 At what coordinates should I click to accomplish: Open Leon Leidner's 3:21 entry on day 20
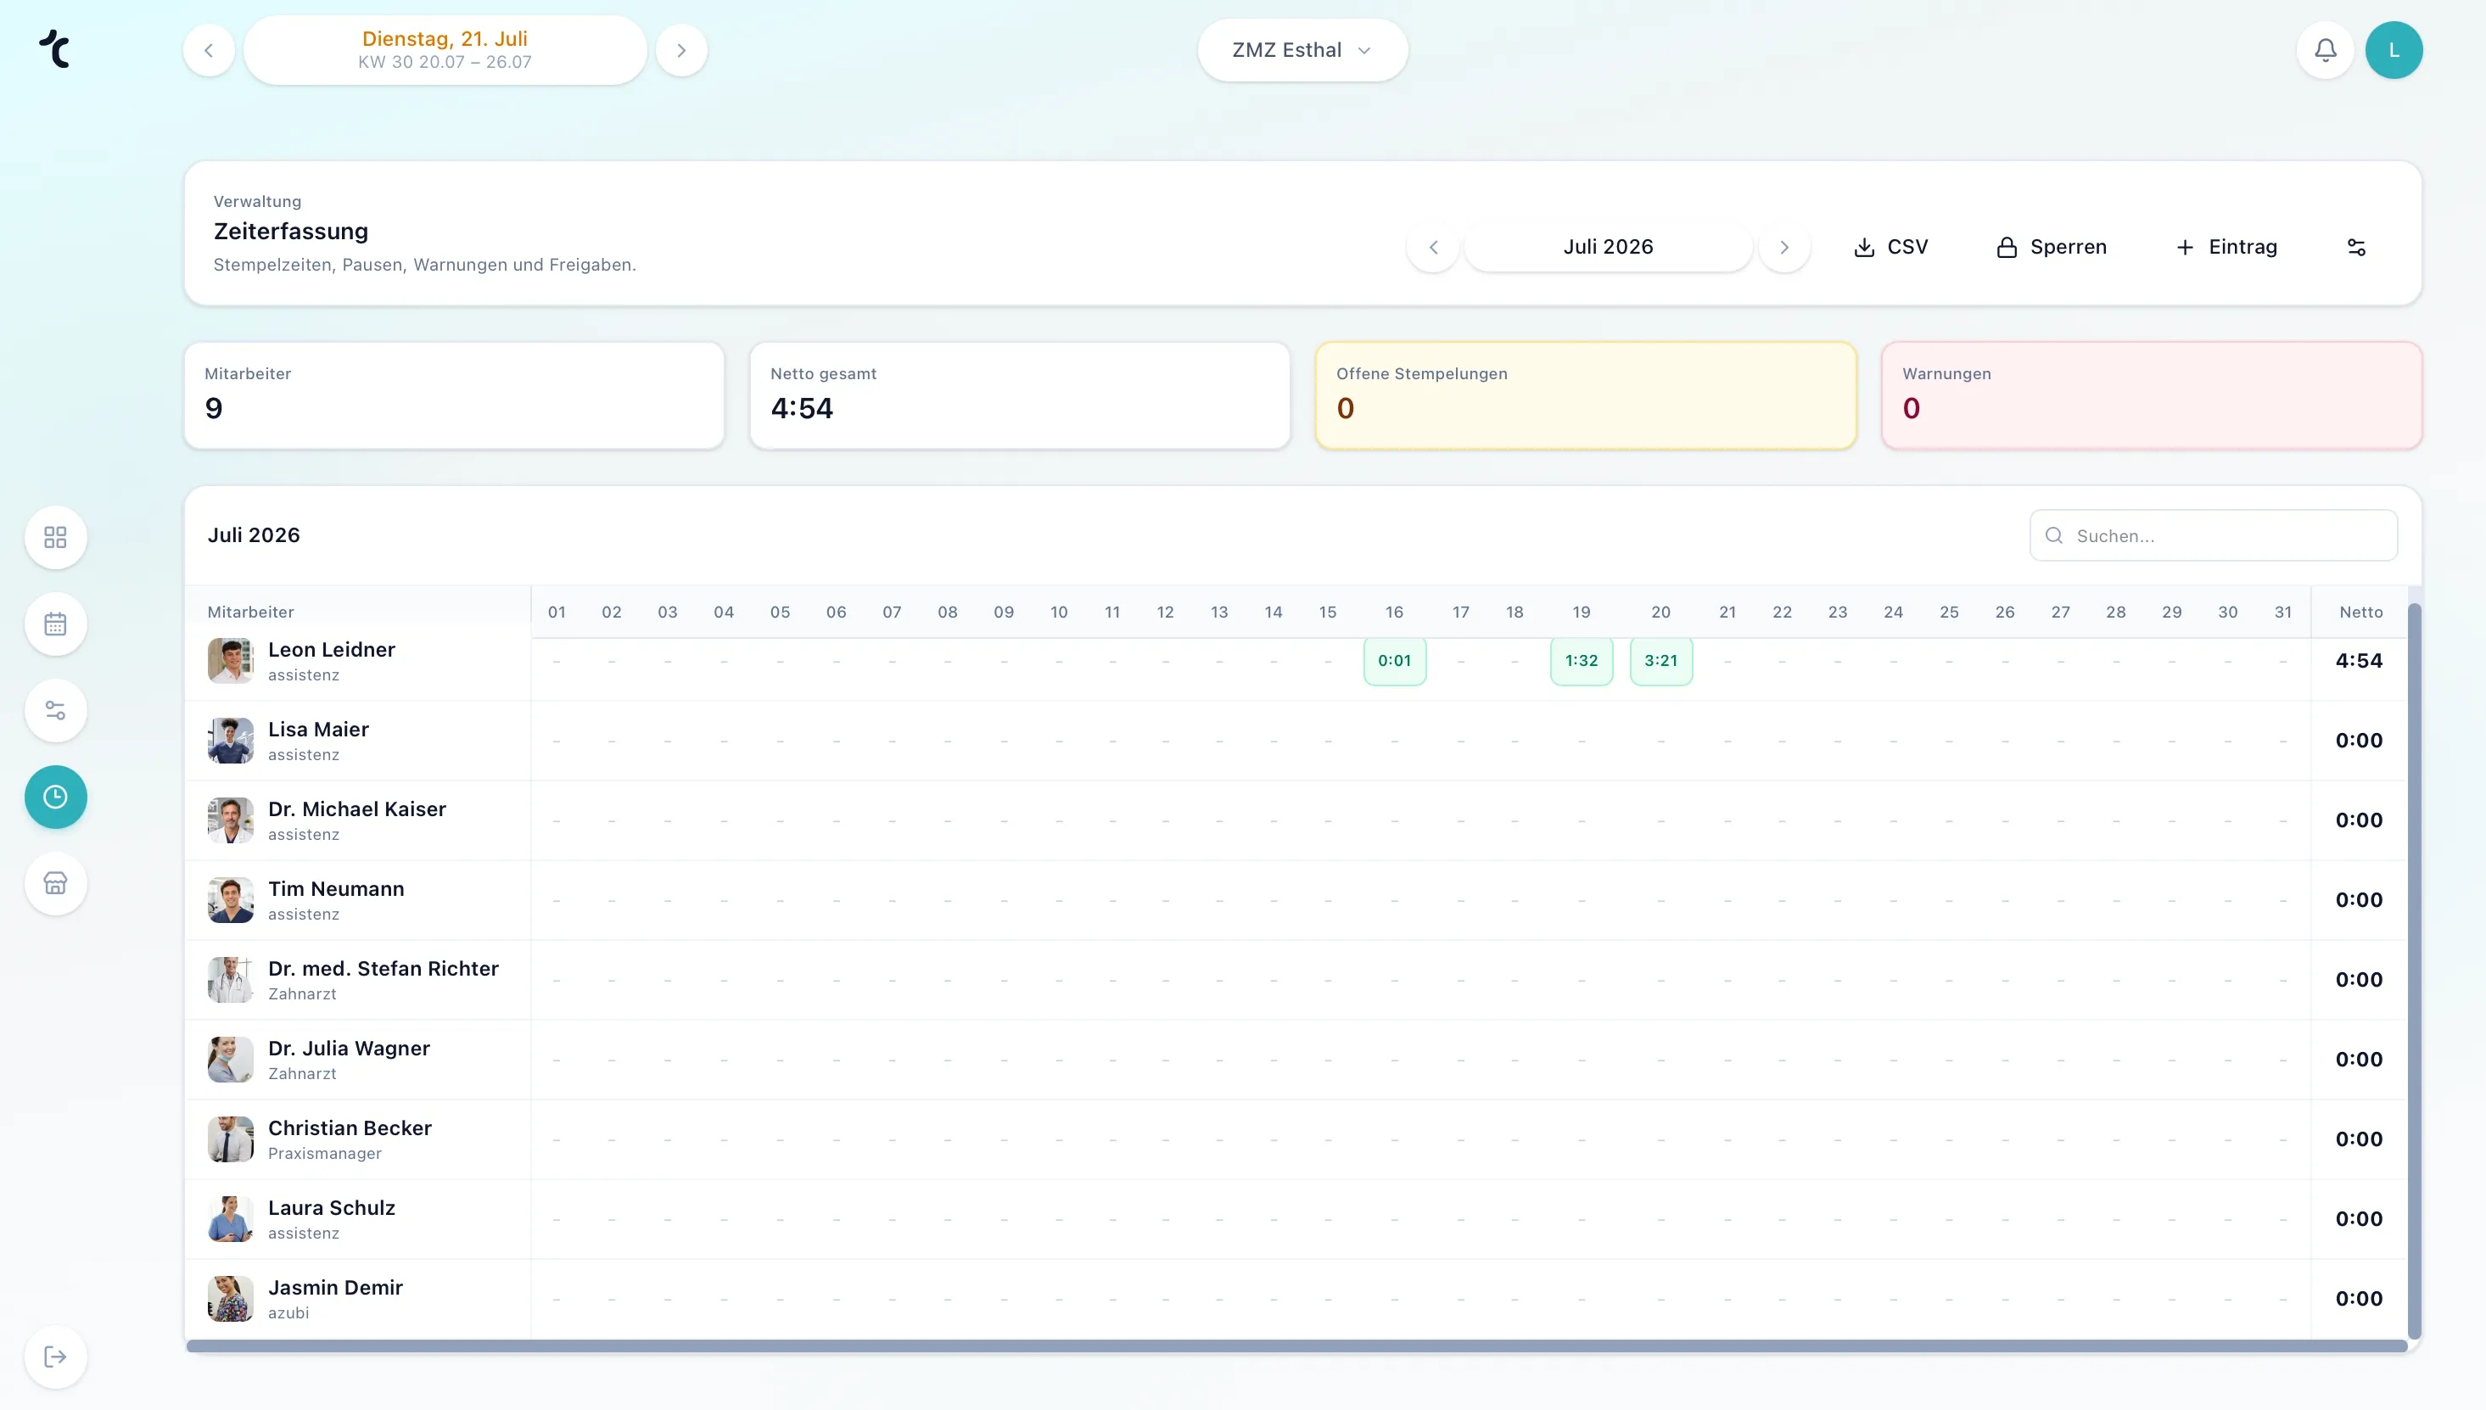(1661, 660)
